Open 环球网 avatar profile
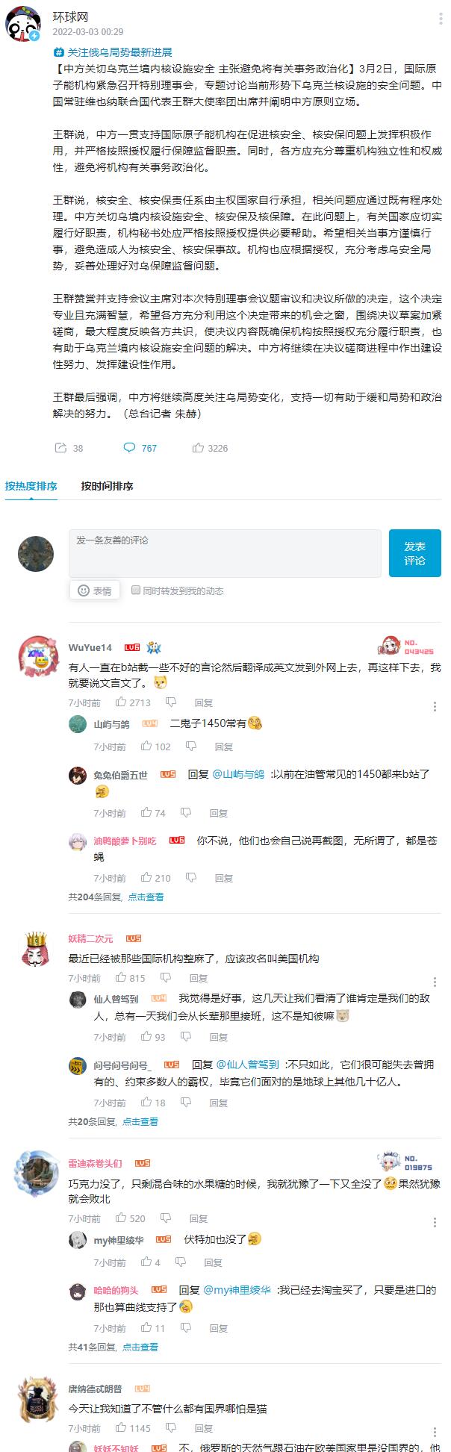The height and width of the screenshot is (1452, 451). point(24,25)
